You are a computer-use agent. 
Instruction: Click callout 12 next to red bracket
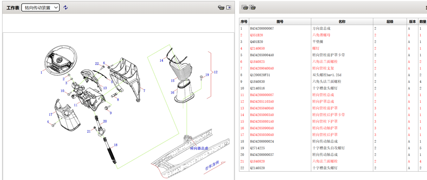point(215,72)
